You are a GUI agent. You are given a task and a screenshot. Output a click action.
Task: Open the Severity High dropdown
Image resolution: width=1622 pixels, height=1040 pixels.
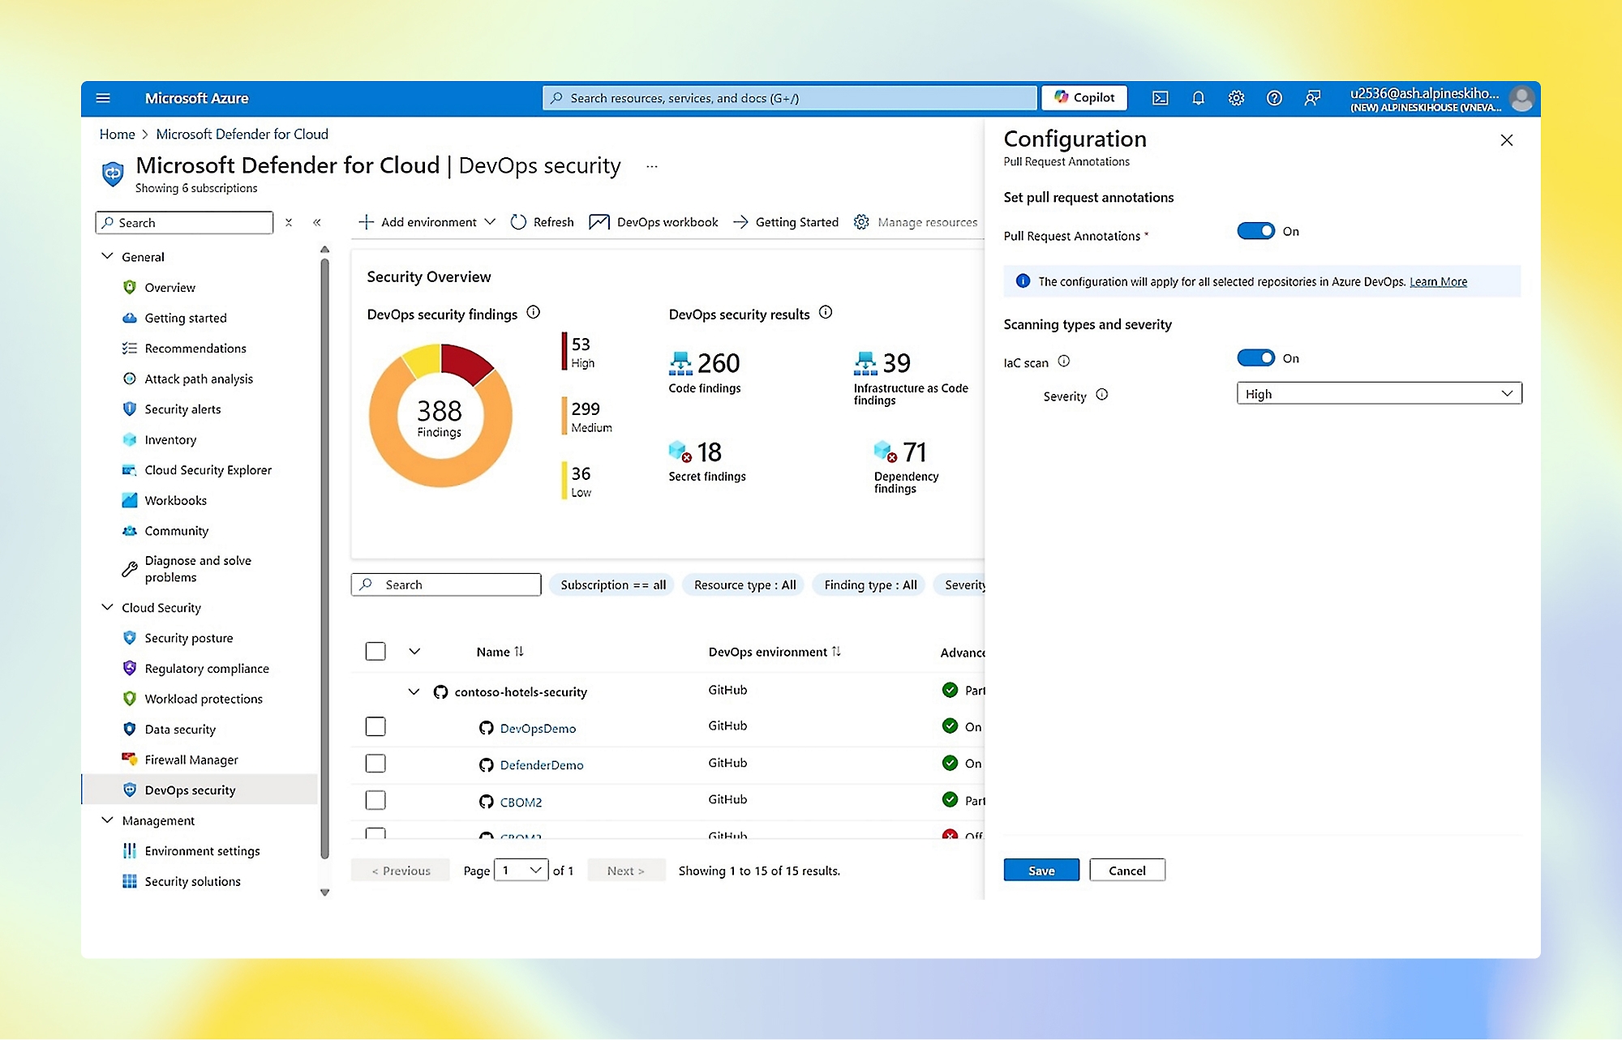point(1379,393)
